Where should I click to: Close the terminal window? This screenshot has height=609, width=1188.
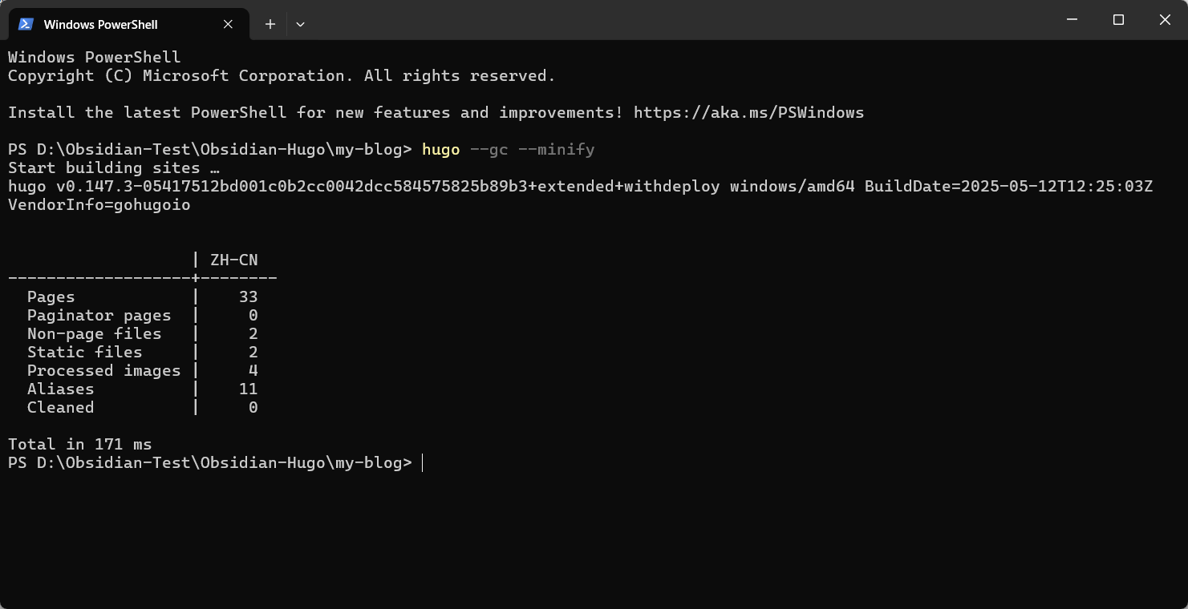1165,20
